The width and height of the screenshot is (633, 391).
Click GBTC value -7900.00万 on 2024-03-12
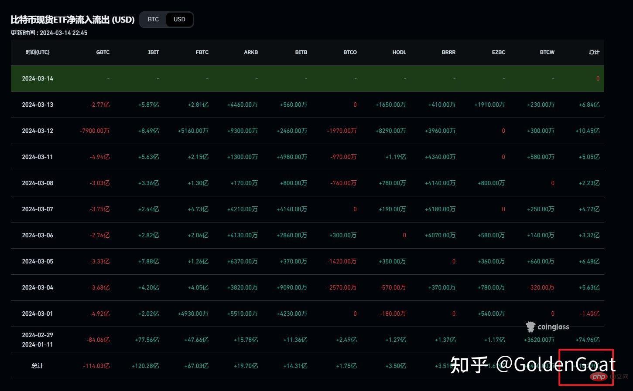pyautogui.click(x=95, y=131)
